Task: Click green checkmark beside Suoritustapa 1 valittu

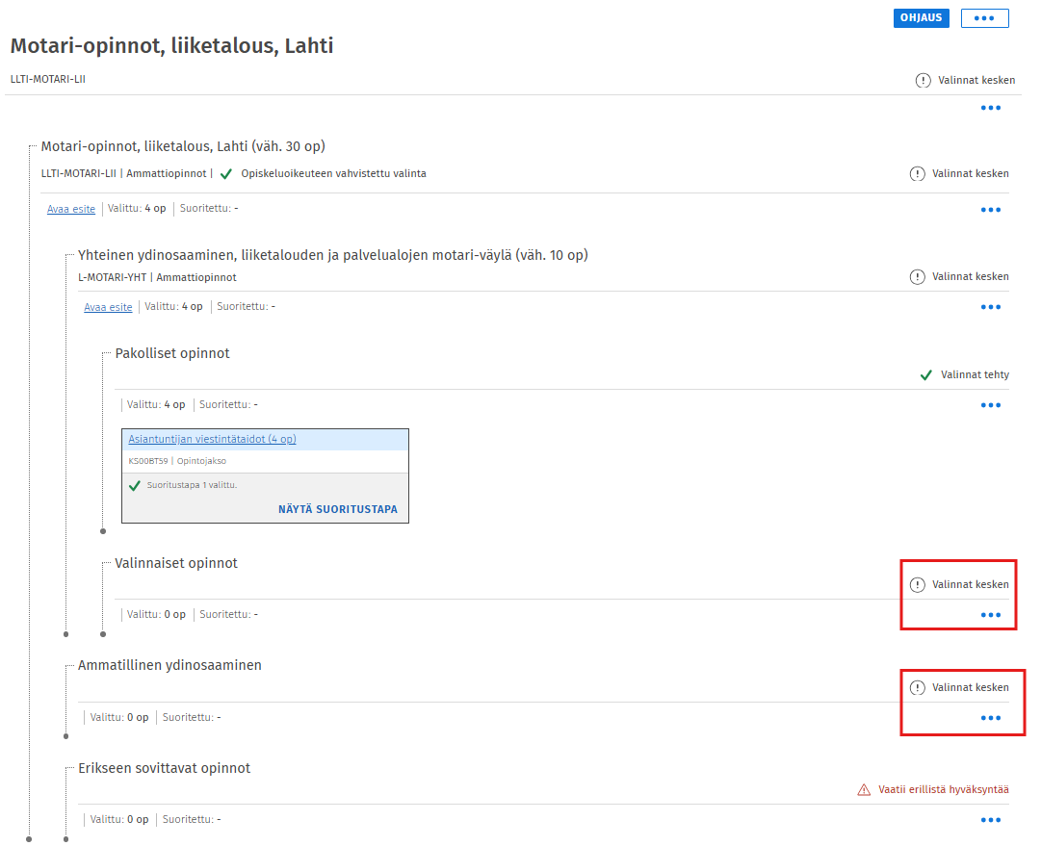Action: (x=135, y=485)
